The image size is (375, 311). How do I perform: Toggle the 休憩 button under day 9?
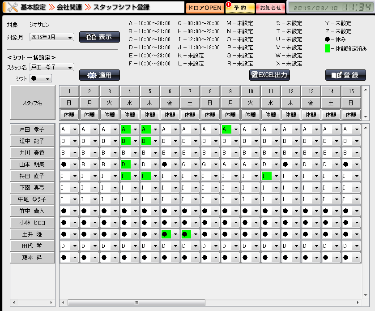click(x=230, y=114)
